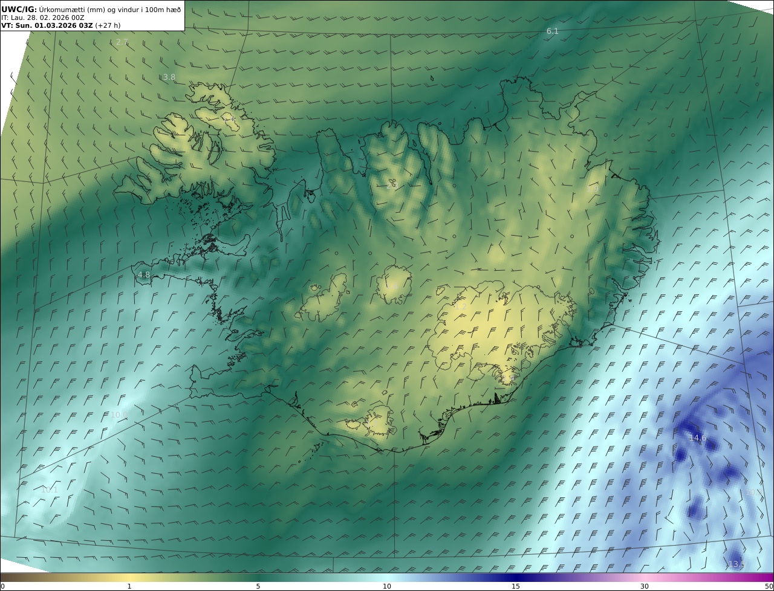Click the 1.2 value on the glacier
This screenshot has width=774, height=591.
[461, 307]
